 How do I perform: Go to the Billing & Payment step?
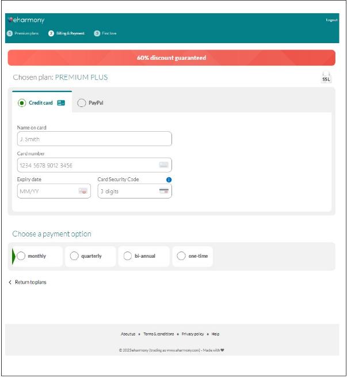(x=70, y=33)
